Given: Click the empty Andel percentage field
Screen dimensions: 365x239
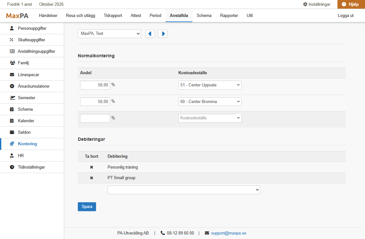Looking at the screenshot, I should [x=95, y=118].
